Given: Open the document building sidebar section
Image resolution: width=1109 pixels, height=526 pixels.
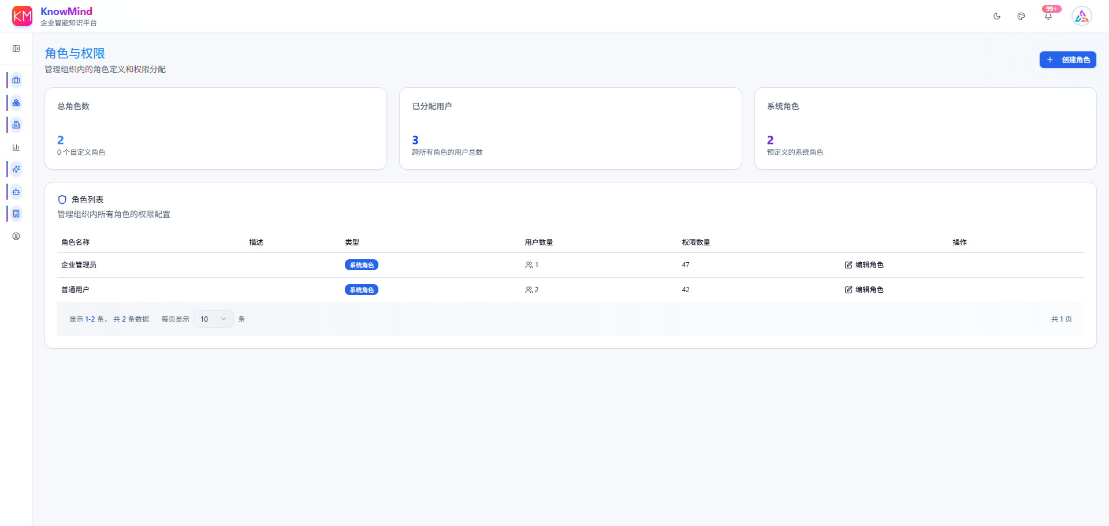Looking at the screenshot, I should (16, 125).
